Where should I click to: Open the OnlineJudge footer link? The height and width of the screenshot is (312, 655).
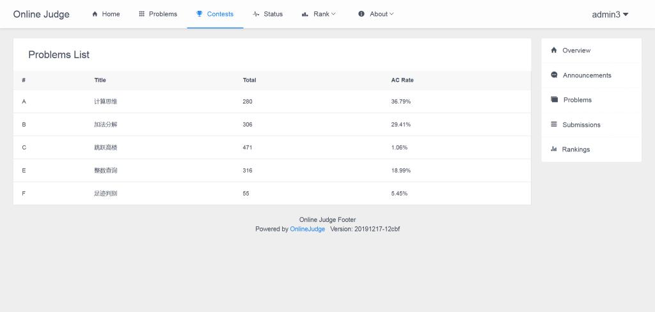tap(308, 229)
